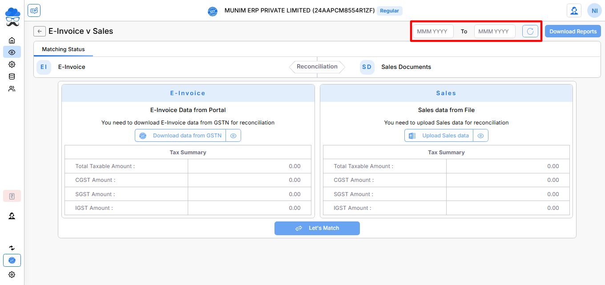Image resolution: width=605 pixels, height=285 pixels.
Task: Click the customer support headset icon
Action: (574, 11)
